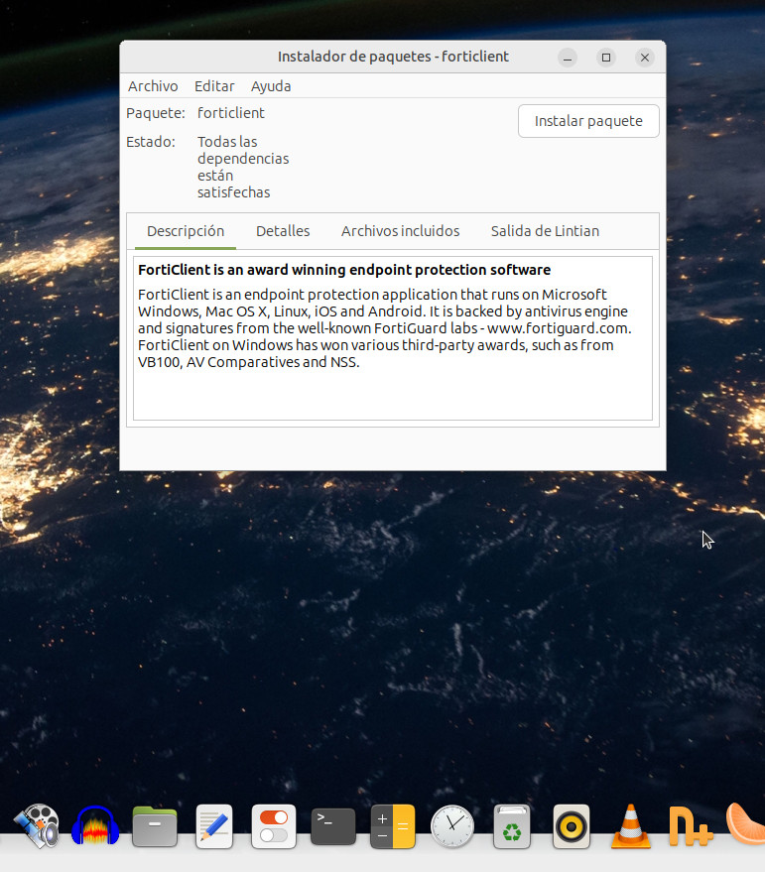This screenshot has width=765, height=872.
Task: Open the Archivos incluidos tab
Action: [x=401, y=231]
